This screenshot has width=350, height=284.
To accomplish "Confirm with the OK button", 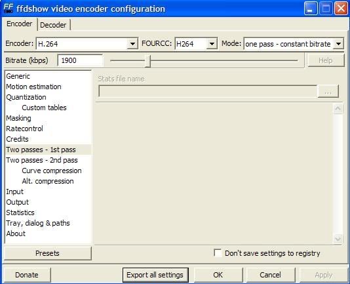I will click(x=218, y=275).
